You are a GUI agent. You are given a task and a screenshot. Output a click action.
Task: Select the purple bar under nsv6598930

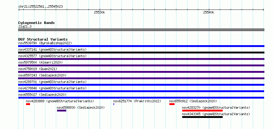pyautogui.click(x=62, y=111)
